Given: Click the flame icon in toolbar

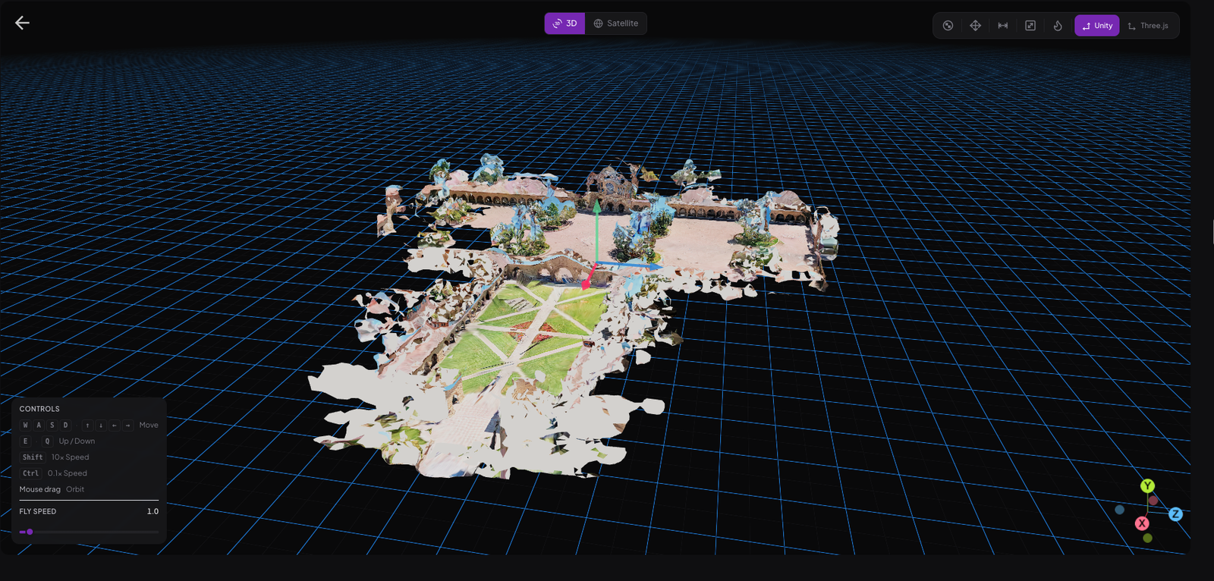Looking at the screenshot, I should tap(1058, 26).
